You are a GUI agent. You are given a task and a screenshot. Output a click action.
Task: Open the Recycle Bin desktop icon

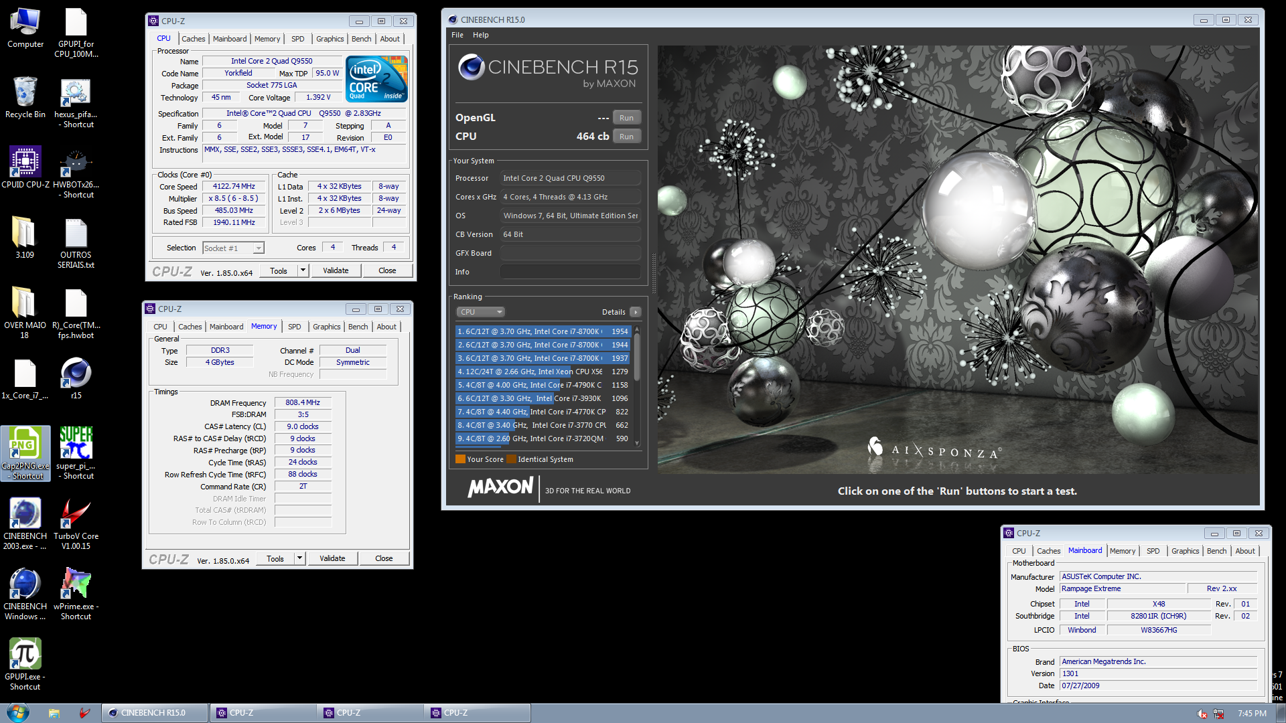25,97
